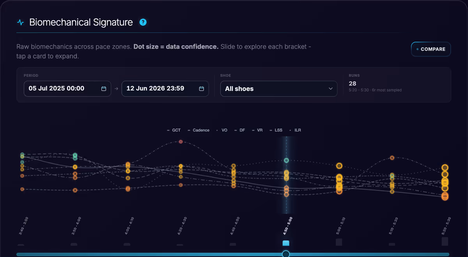Click the Biomechanical Signature heading
Screen dimensions: 468x257
click(81, 22)
